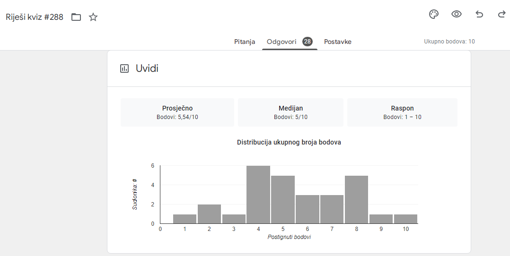Click the Ukupno bodova: 10 label
This screenshot has height=256, width=510.
tap(449, 42)
